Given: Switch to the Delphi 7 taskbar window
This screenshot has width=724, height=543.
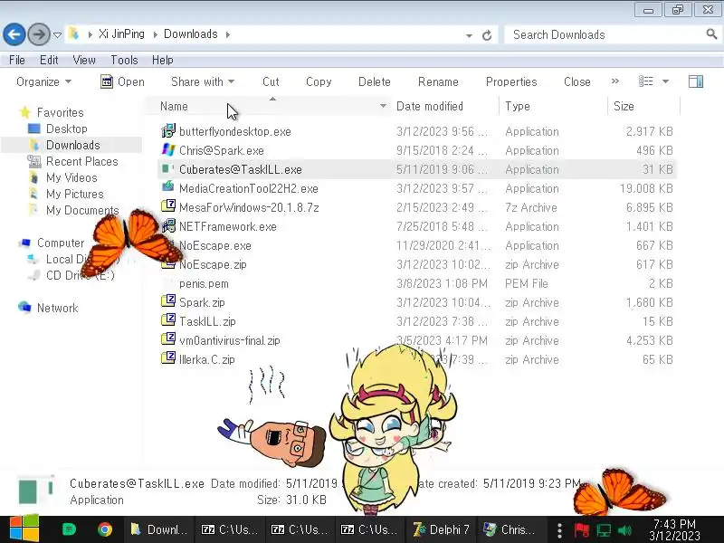Looking at the screenshot, I should tap(442, 529).
